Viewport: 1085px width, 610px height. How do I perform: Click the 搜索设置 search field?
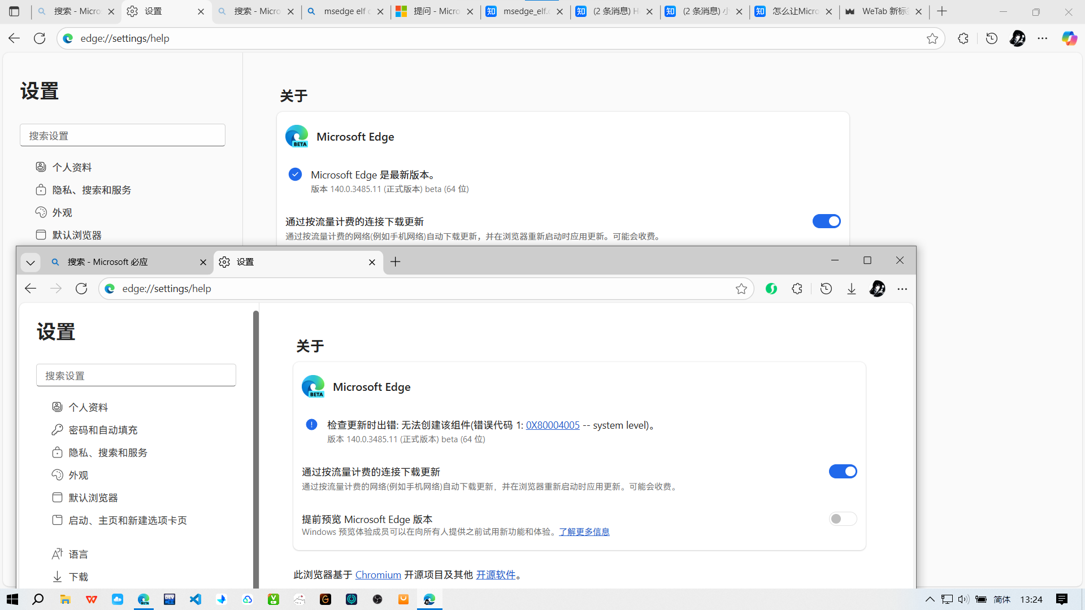[x=136, y=374]
